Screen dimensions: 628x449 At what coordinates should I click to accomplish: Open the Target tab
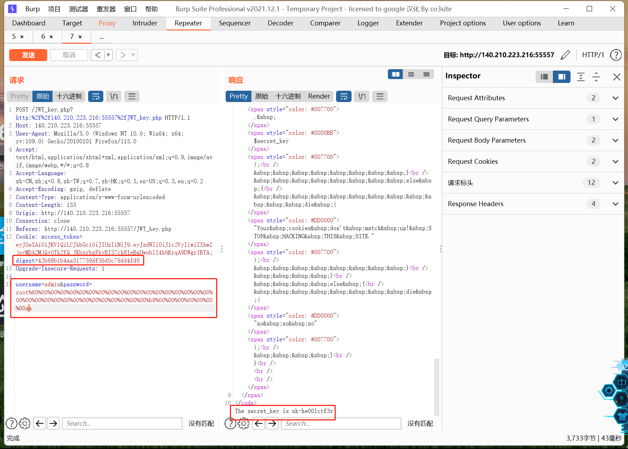point(72,23)
